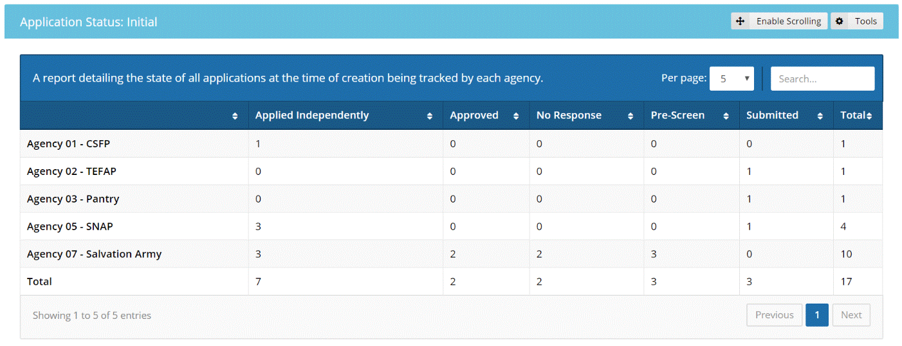
Task: Sort by the Applied Independently column arrows
Action: point(430,116)
